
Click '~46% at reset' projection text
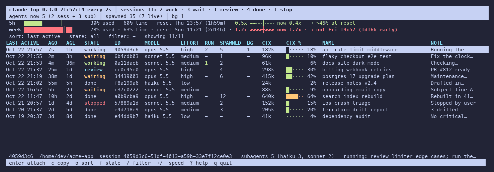[x=336, y=23]
